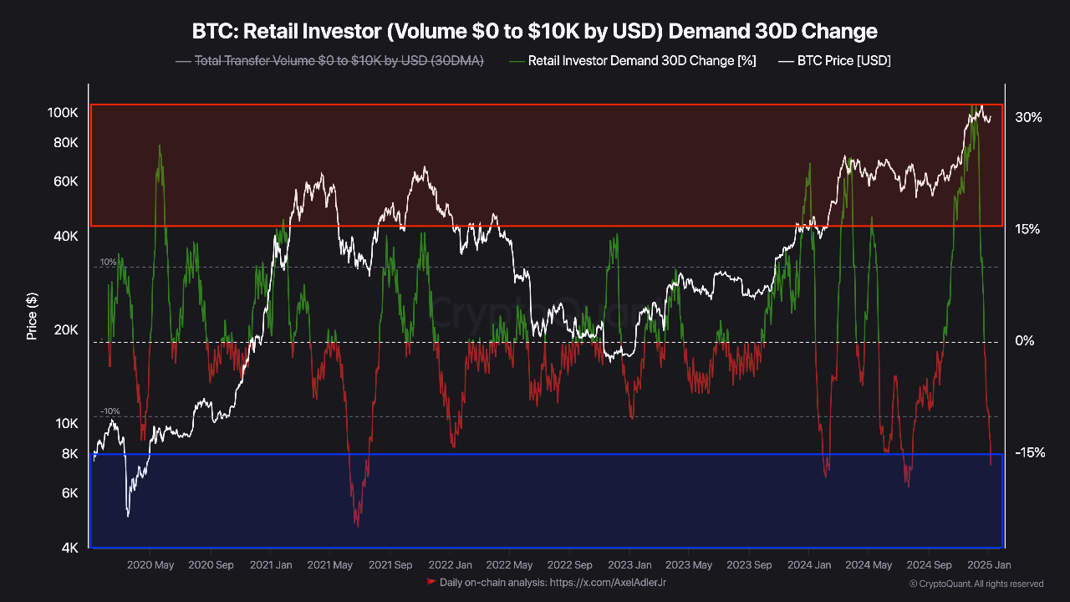1070x602 pixels.
Task: Click the grey Total Transfer Volume legend marker
Action: point(183,61)
